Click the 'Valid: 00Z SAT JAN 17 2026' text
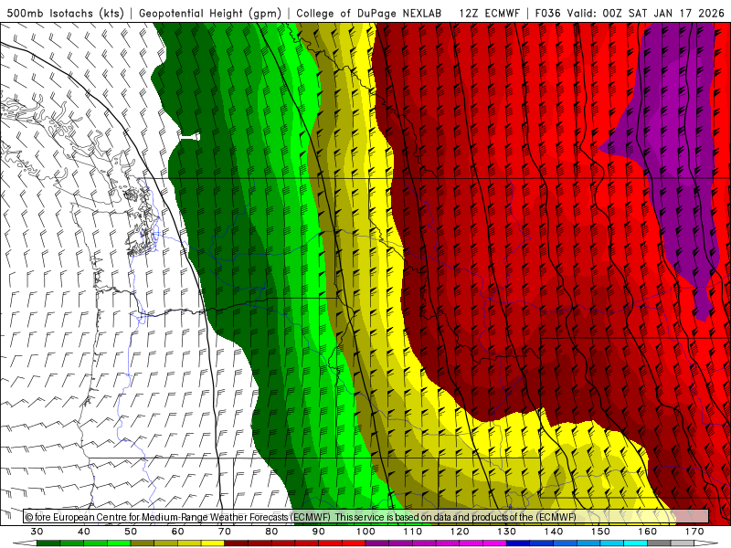Screen dimensions: 731x548 tap(648, 13)
